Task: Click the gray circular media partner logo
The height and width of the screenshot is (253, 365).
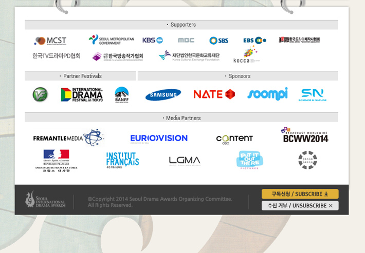Action: coord(307,160)
